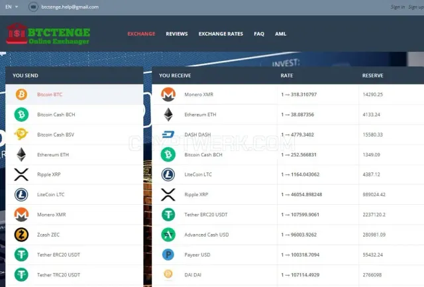The height and width of the screenshot is (287, 424).
Task: Choose the Tether ERC20 USDT icon in You Receive
Action: coord(168,215)
